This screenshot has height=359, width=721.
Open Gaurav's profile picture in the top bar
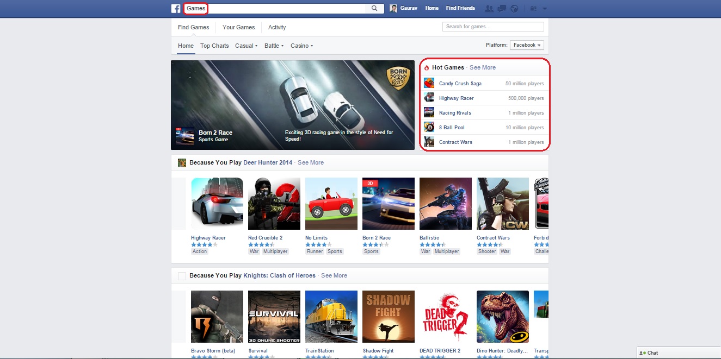tap(394, 8)
